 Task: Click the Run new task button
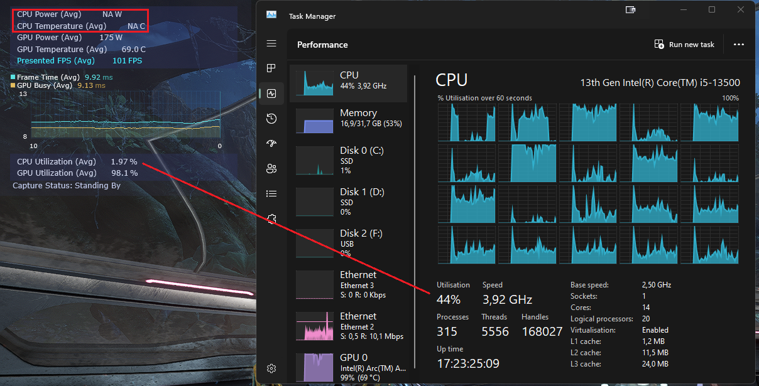point(684,44)
